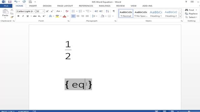Align text right
Image resolution: width=200 pixels, height=112 pixels.
click(x=82, y=16)
